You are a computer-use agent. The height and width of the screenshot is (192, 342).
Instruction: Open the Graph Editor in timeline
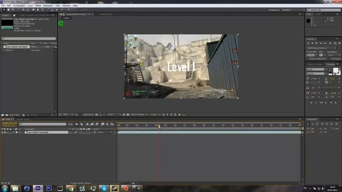pyautogui.click(x=112, y=124)
